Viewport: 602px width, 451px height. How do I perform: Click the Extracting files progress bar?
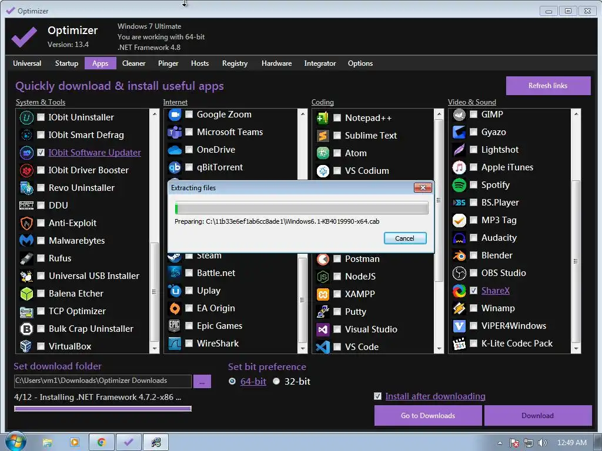pyautogui.click(x=302, y=208)
